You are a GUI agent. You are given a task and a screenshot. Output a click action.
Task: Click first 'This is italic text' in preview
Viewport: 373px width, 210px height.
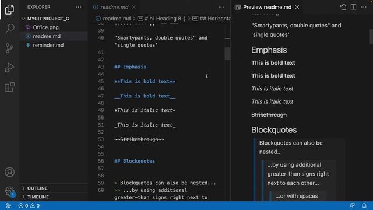point(272,89)
